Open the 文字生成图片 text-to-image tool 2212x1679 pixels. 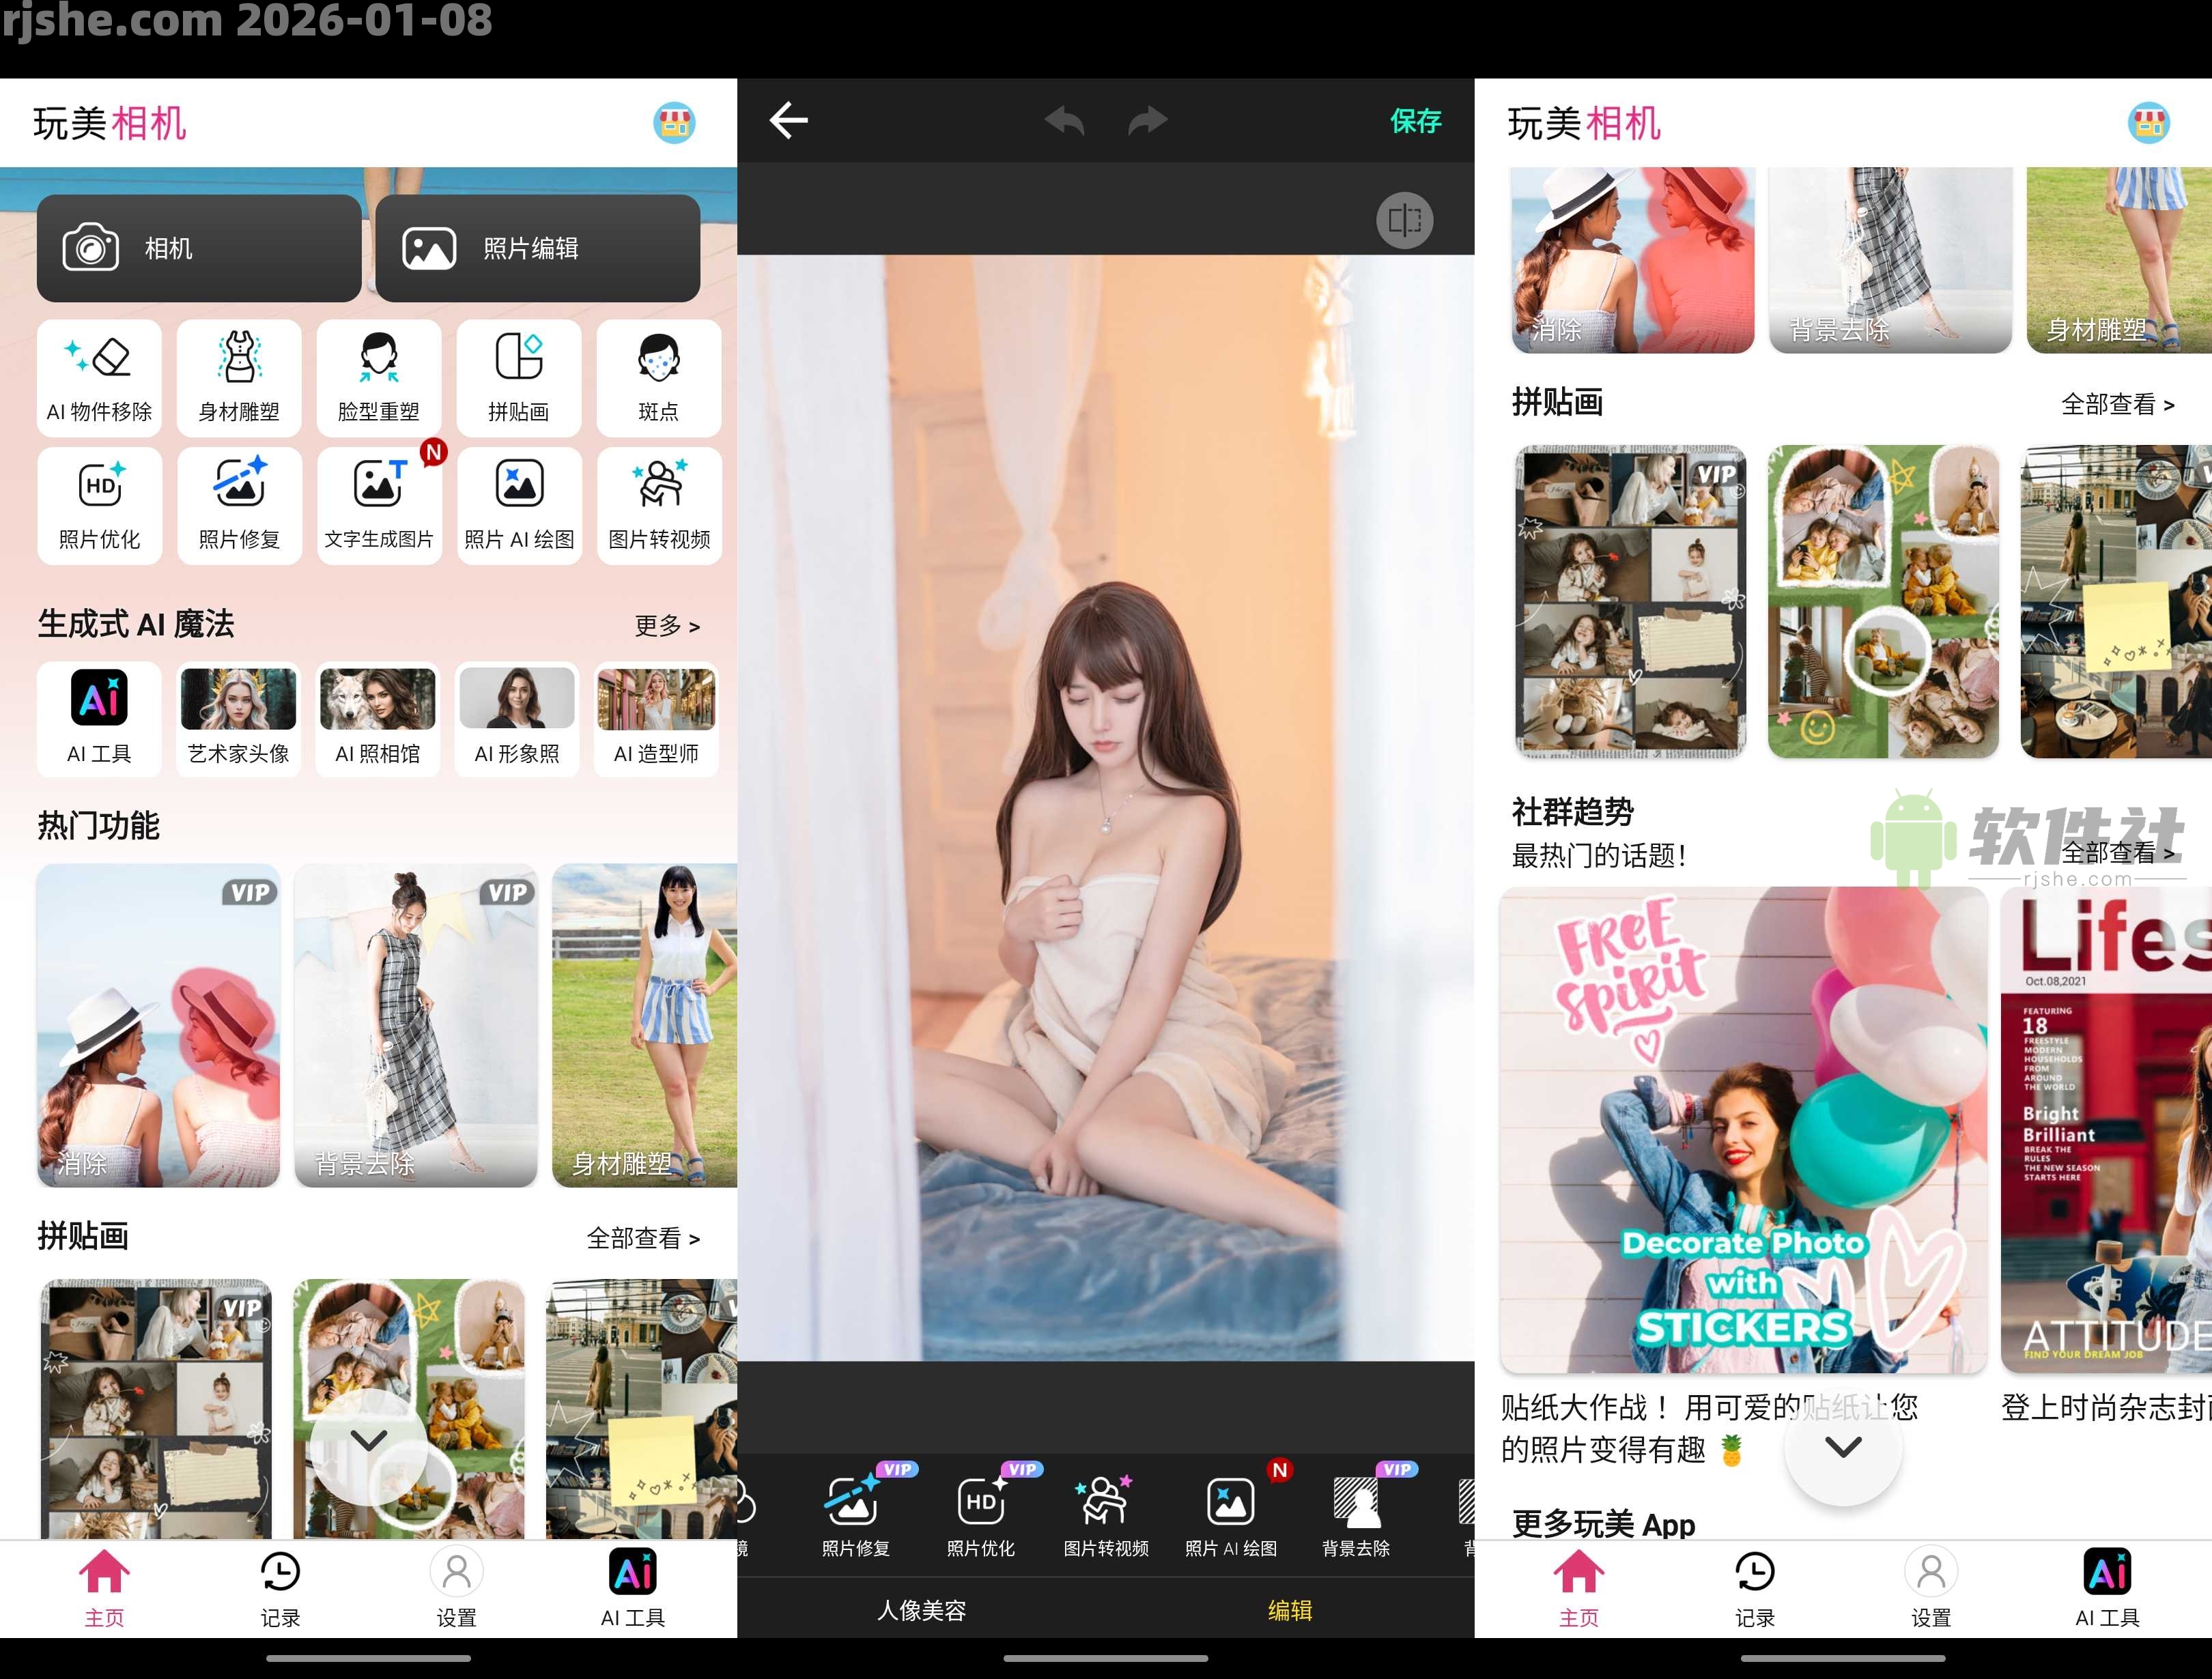[379, 505]
